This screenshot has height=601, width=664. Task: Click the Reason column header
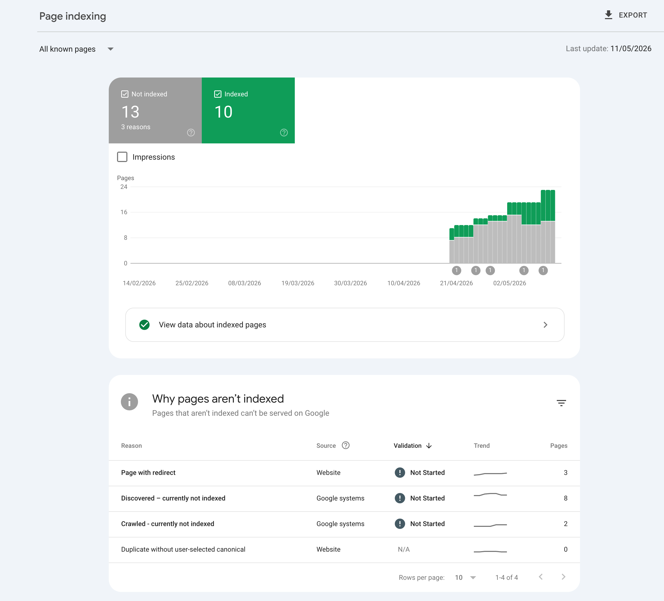click(132, 445)
